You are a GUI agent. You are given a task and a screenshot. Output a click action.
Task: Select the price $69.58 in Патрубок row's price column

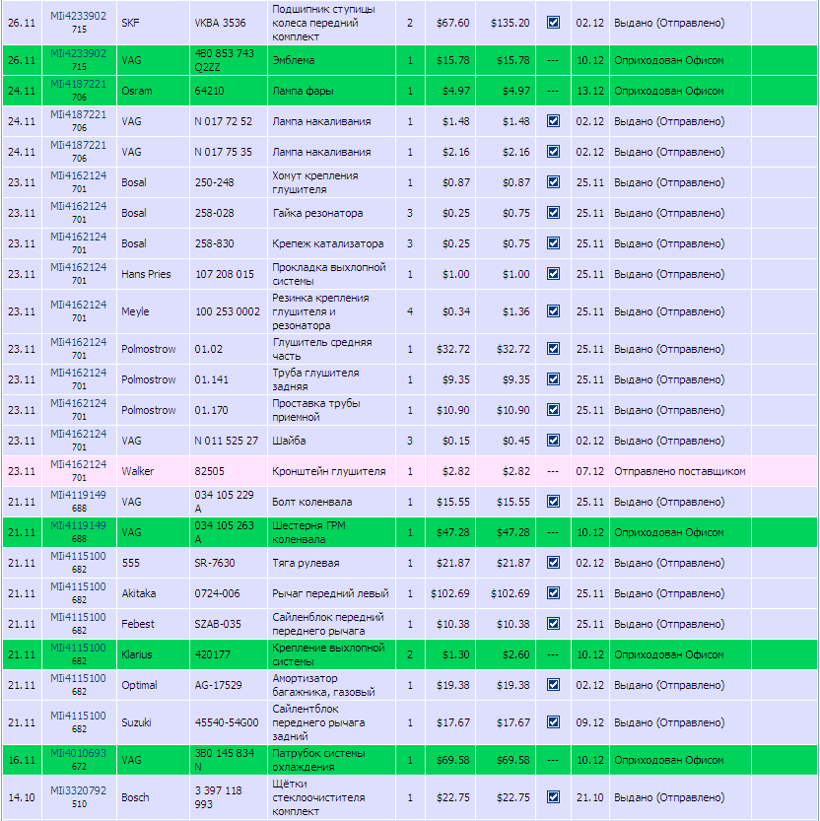[453, 760]
